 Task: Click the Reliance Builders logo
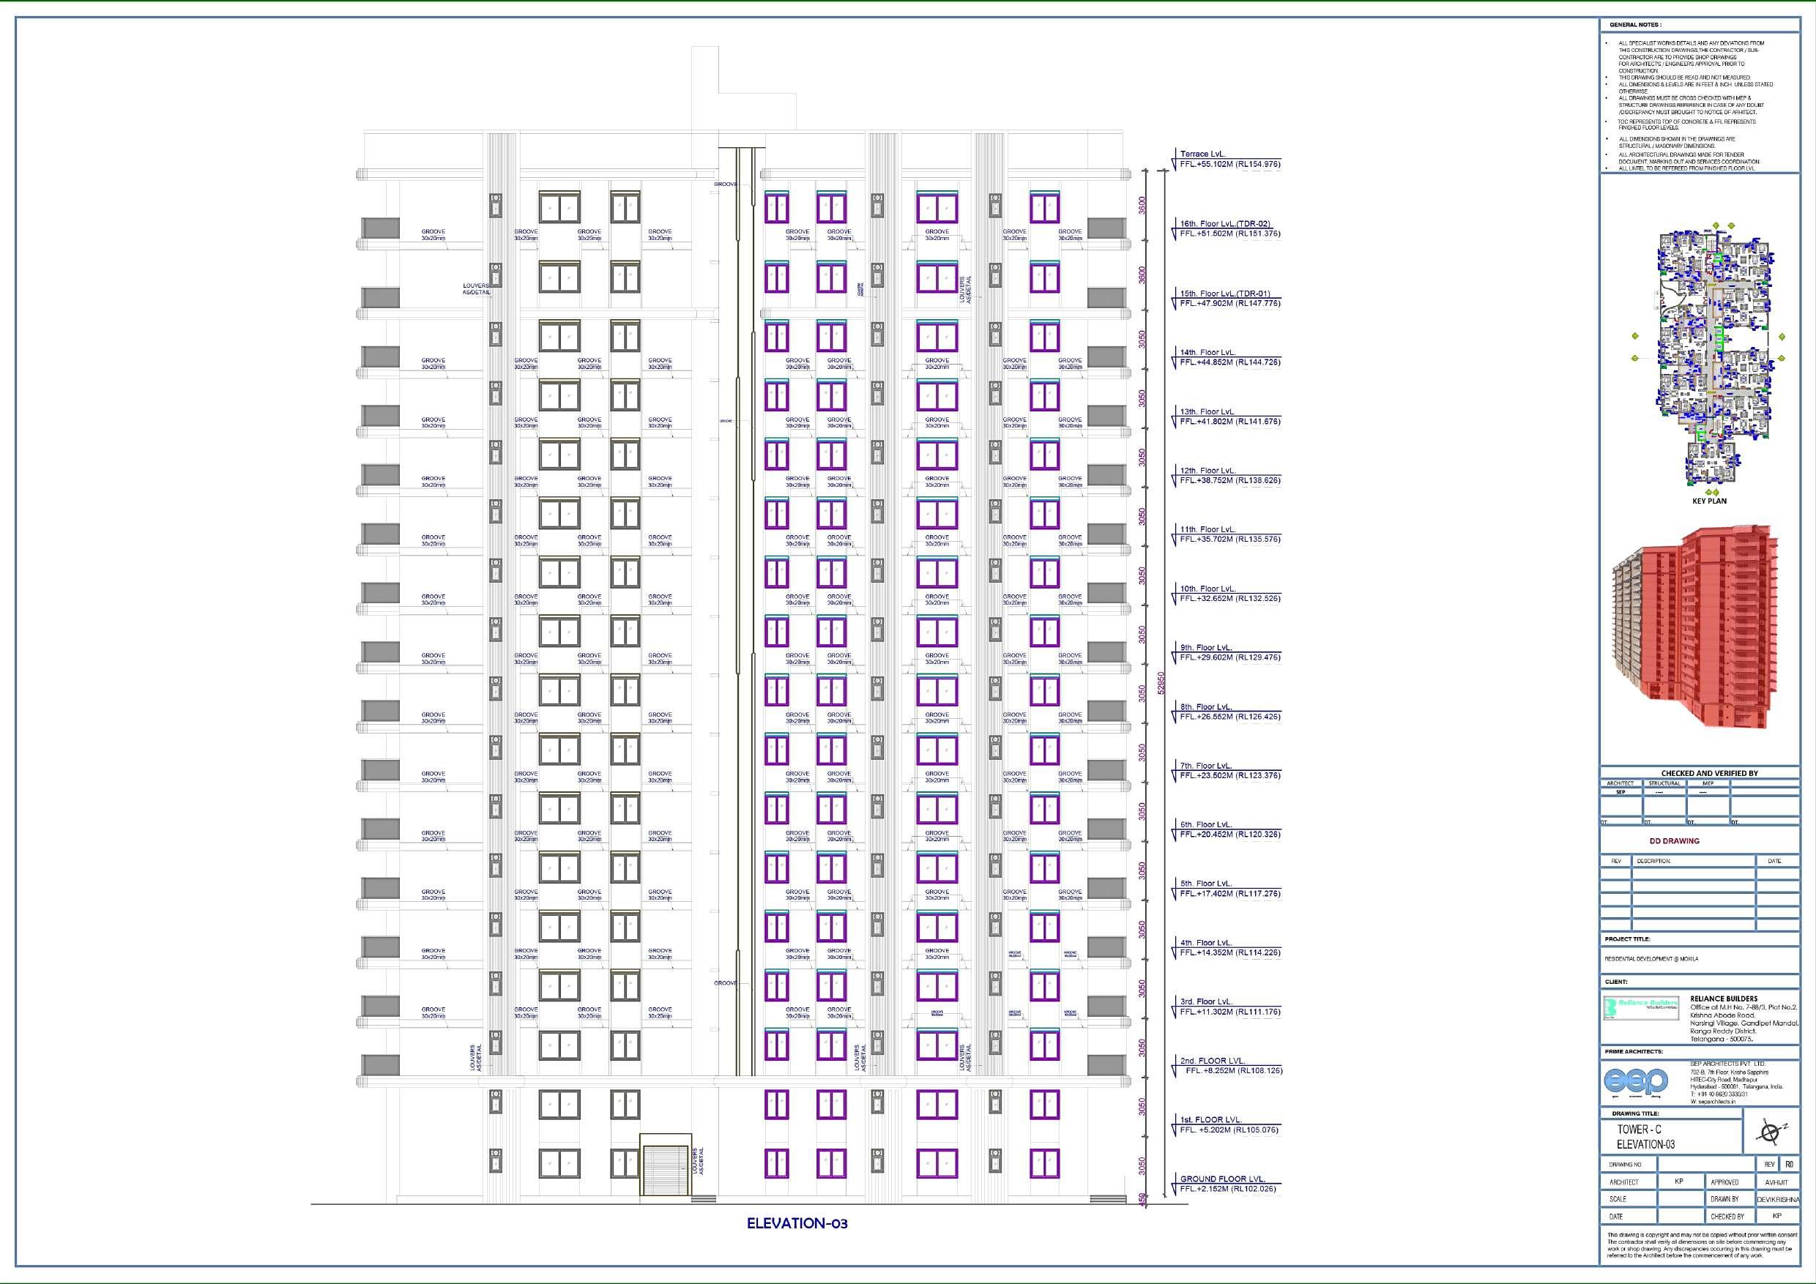[1641, 1007]
